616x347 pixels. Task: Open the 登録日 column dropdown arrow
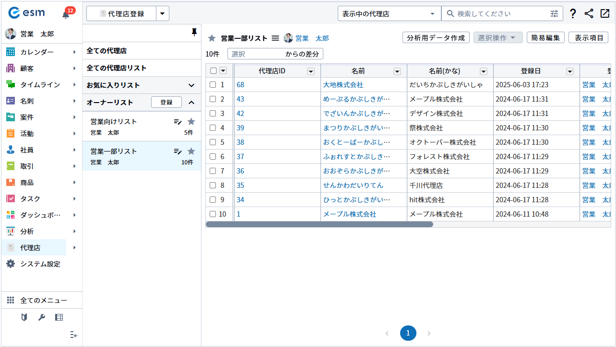tap(570, 71)
